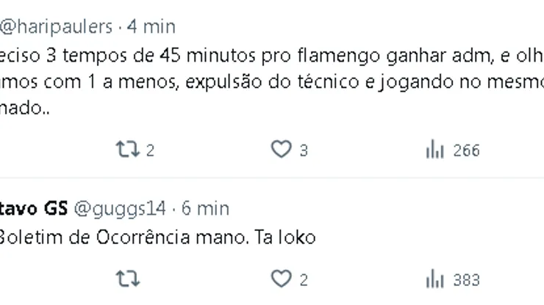Open the @haripaulers profile handle
This screenshot has height=305, width=544.
click(x=55, y=27)
